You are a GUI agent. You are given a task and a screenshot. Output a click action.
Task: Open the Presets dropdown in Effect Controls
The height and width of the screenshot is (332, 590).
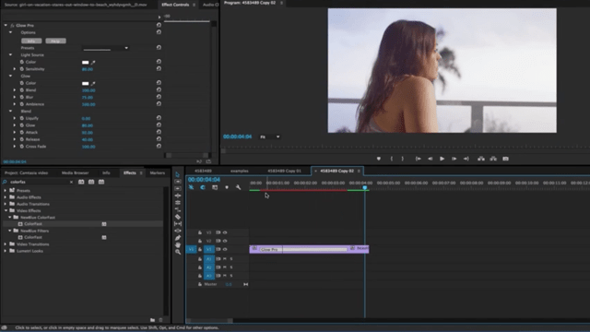105,48
